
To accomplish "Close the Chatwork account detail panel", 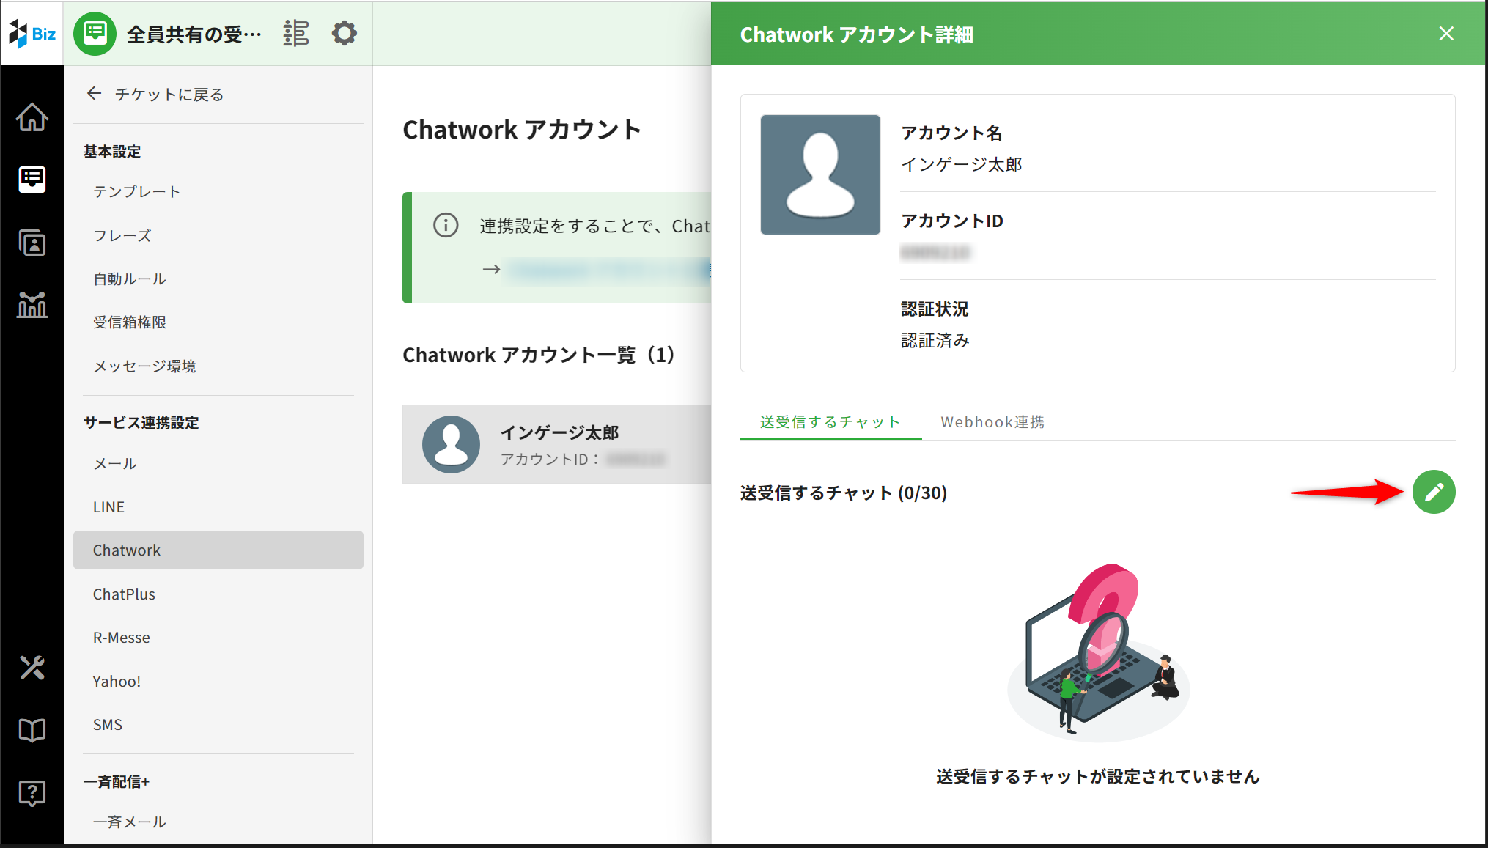I will (1446, 34).
